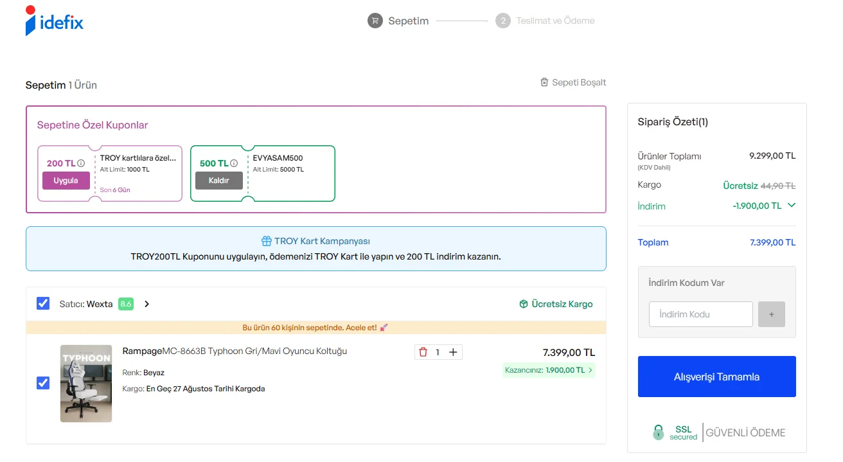843x462 pixels.
Task: Click the SSL secured lock icon
Action: (x=658, y=432)
